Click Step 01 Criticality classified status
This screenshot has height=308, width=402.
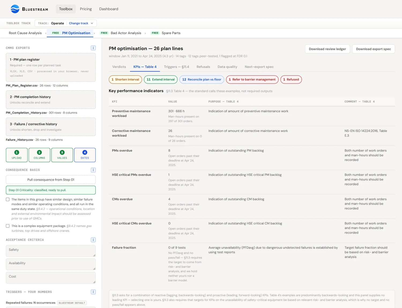click(51, 190)
